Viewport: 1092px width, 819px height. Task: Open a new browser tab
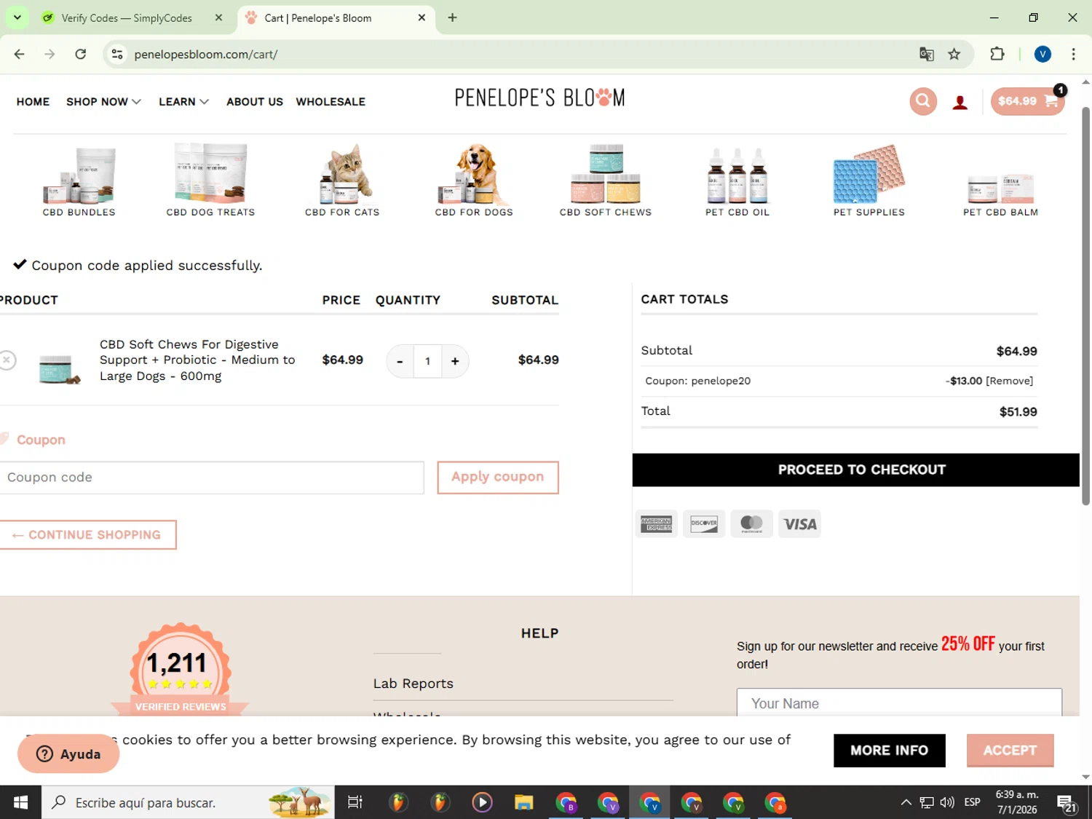(452, 17)
